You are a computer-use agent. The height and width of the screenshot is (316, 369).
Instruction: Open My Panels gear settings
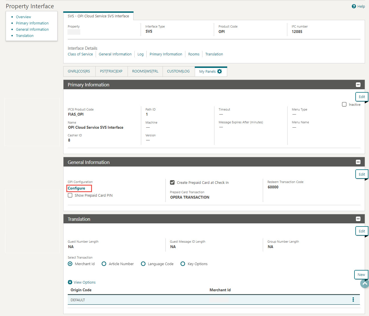(x=220, y=71)
